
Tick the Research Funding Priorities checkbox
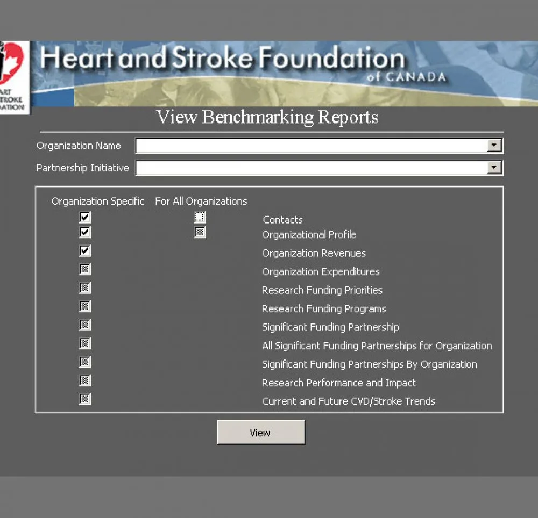[x=85, y=288]
